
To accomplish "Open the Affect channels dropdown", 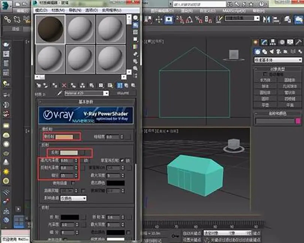I will pyautogui.click(x=74, y=198).
